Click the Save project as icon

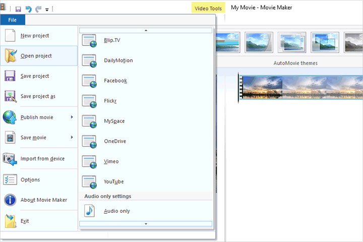point(11,96)
